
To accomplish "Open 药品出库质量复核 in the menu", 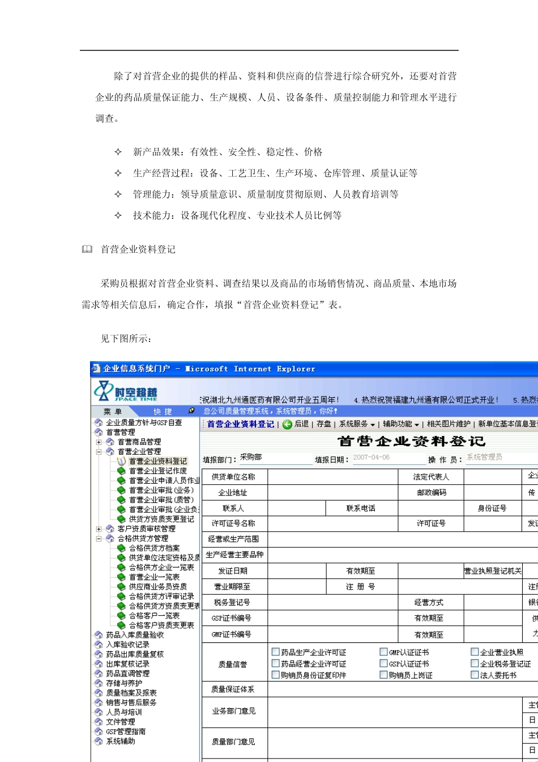I will 135,654.
